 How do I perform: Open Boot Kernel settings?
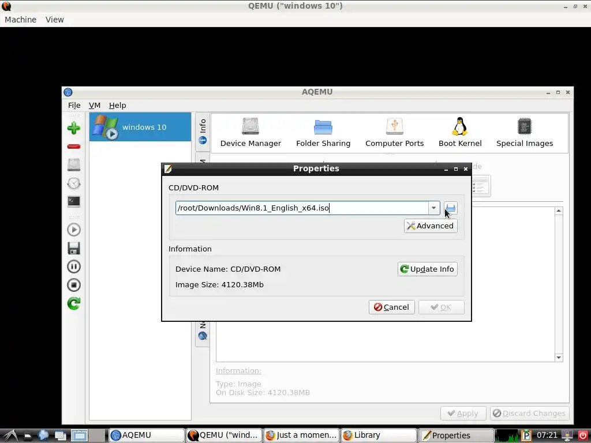click(x=460, y=133)
